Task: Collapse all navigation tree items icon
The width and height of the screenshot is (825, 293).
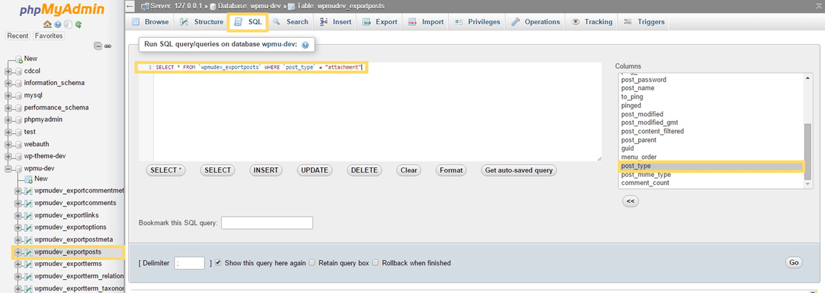Action: pos(98,46)
